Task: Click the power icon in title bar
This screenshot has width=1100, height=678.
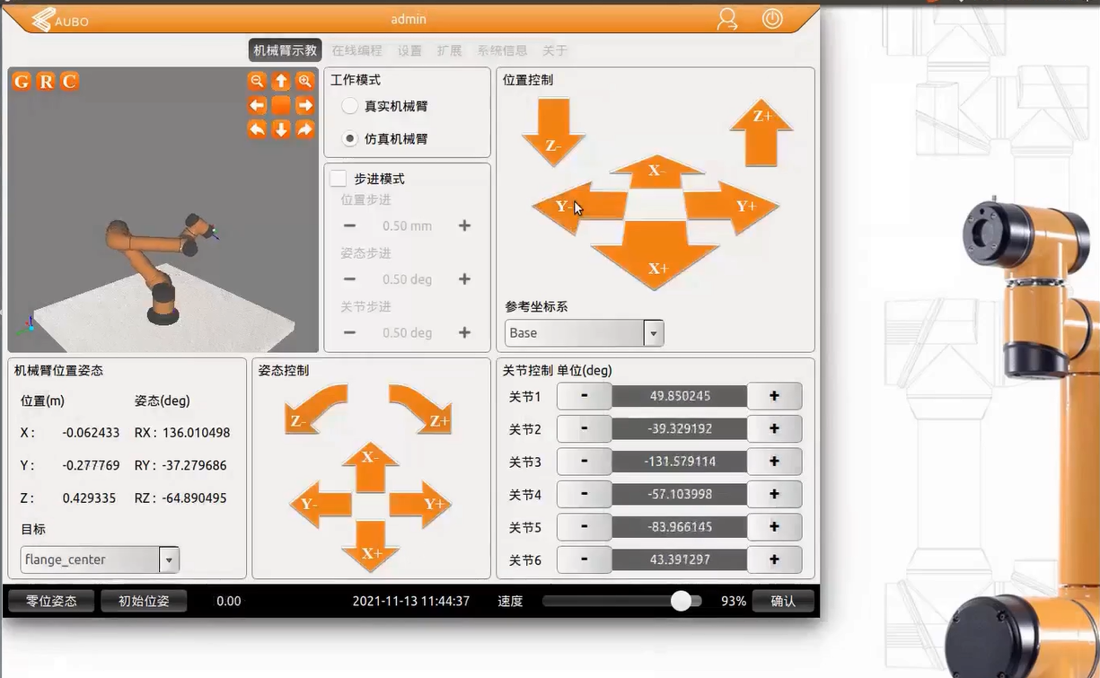Action: coord(772,19)
